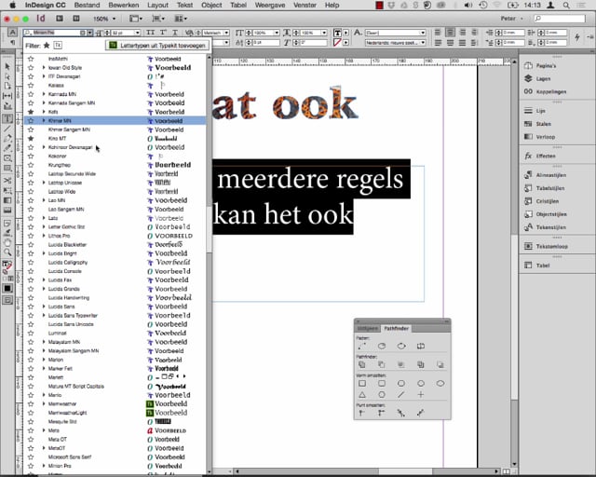Open the Bewerken menu
The width and height of the screenshot is (596, 477).
click(x=124, y=5)
